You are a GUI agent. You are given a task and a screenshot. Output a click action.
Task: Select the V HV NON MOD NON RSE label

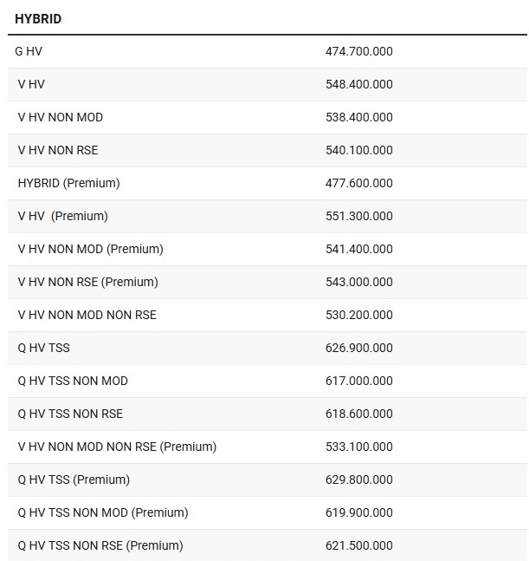(x=87, y=315)
